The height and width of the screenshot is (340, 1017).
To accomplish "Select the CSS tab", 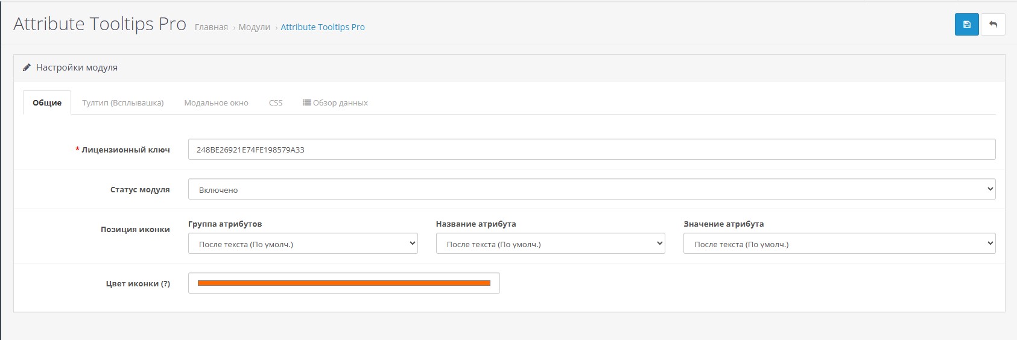I will pyautogui.click(x=276, y=102).
